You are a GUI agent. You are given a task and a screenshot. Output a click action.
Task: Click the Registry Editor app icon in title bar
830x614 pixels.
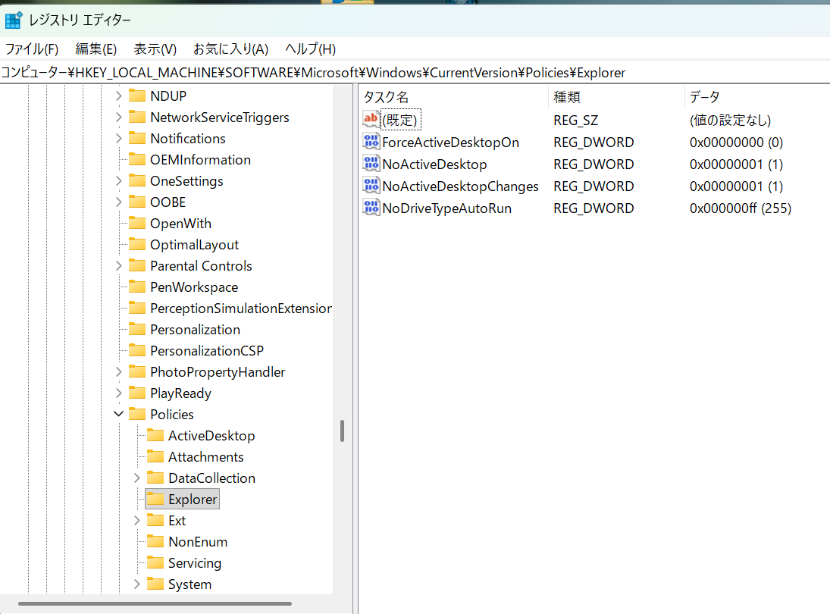tap(13, 20)
